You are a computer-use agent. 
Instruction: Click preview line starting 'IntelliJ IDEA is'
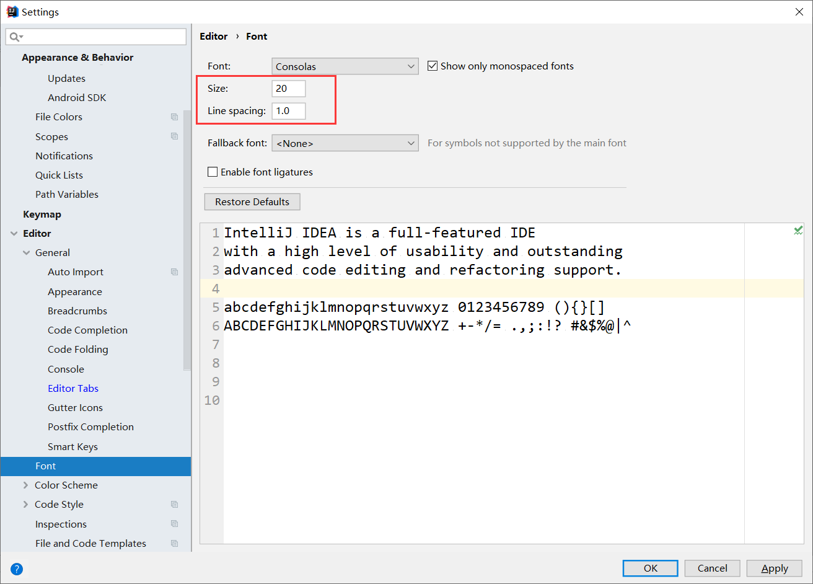pos(379,232)
